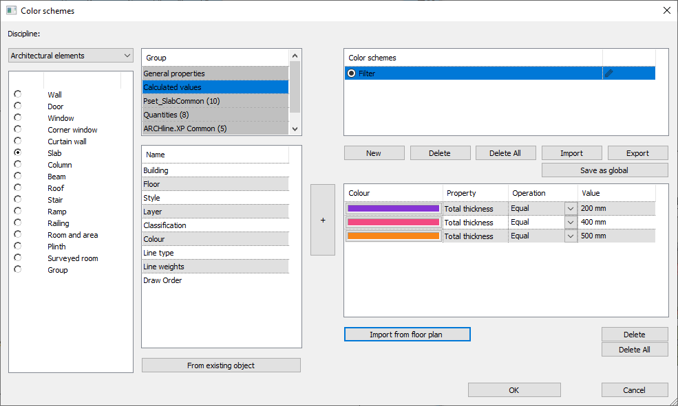The height and width of the screenshot is (406, 678).
Task: Click the orange colour swatch
Action: (x=393, y=236)
